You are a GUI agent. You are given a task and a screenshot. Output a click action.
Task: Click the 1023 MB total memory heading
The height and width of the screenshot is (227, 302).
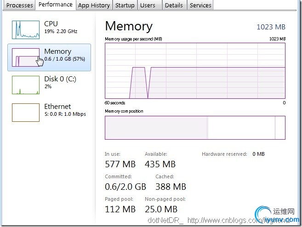click(271, 27)
